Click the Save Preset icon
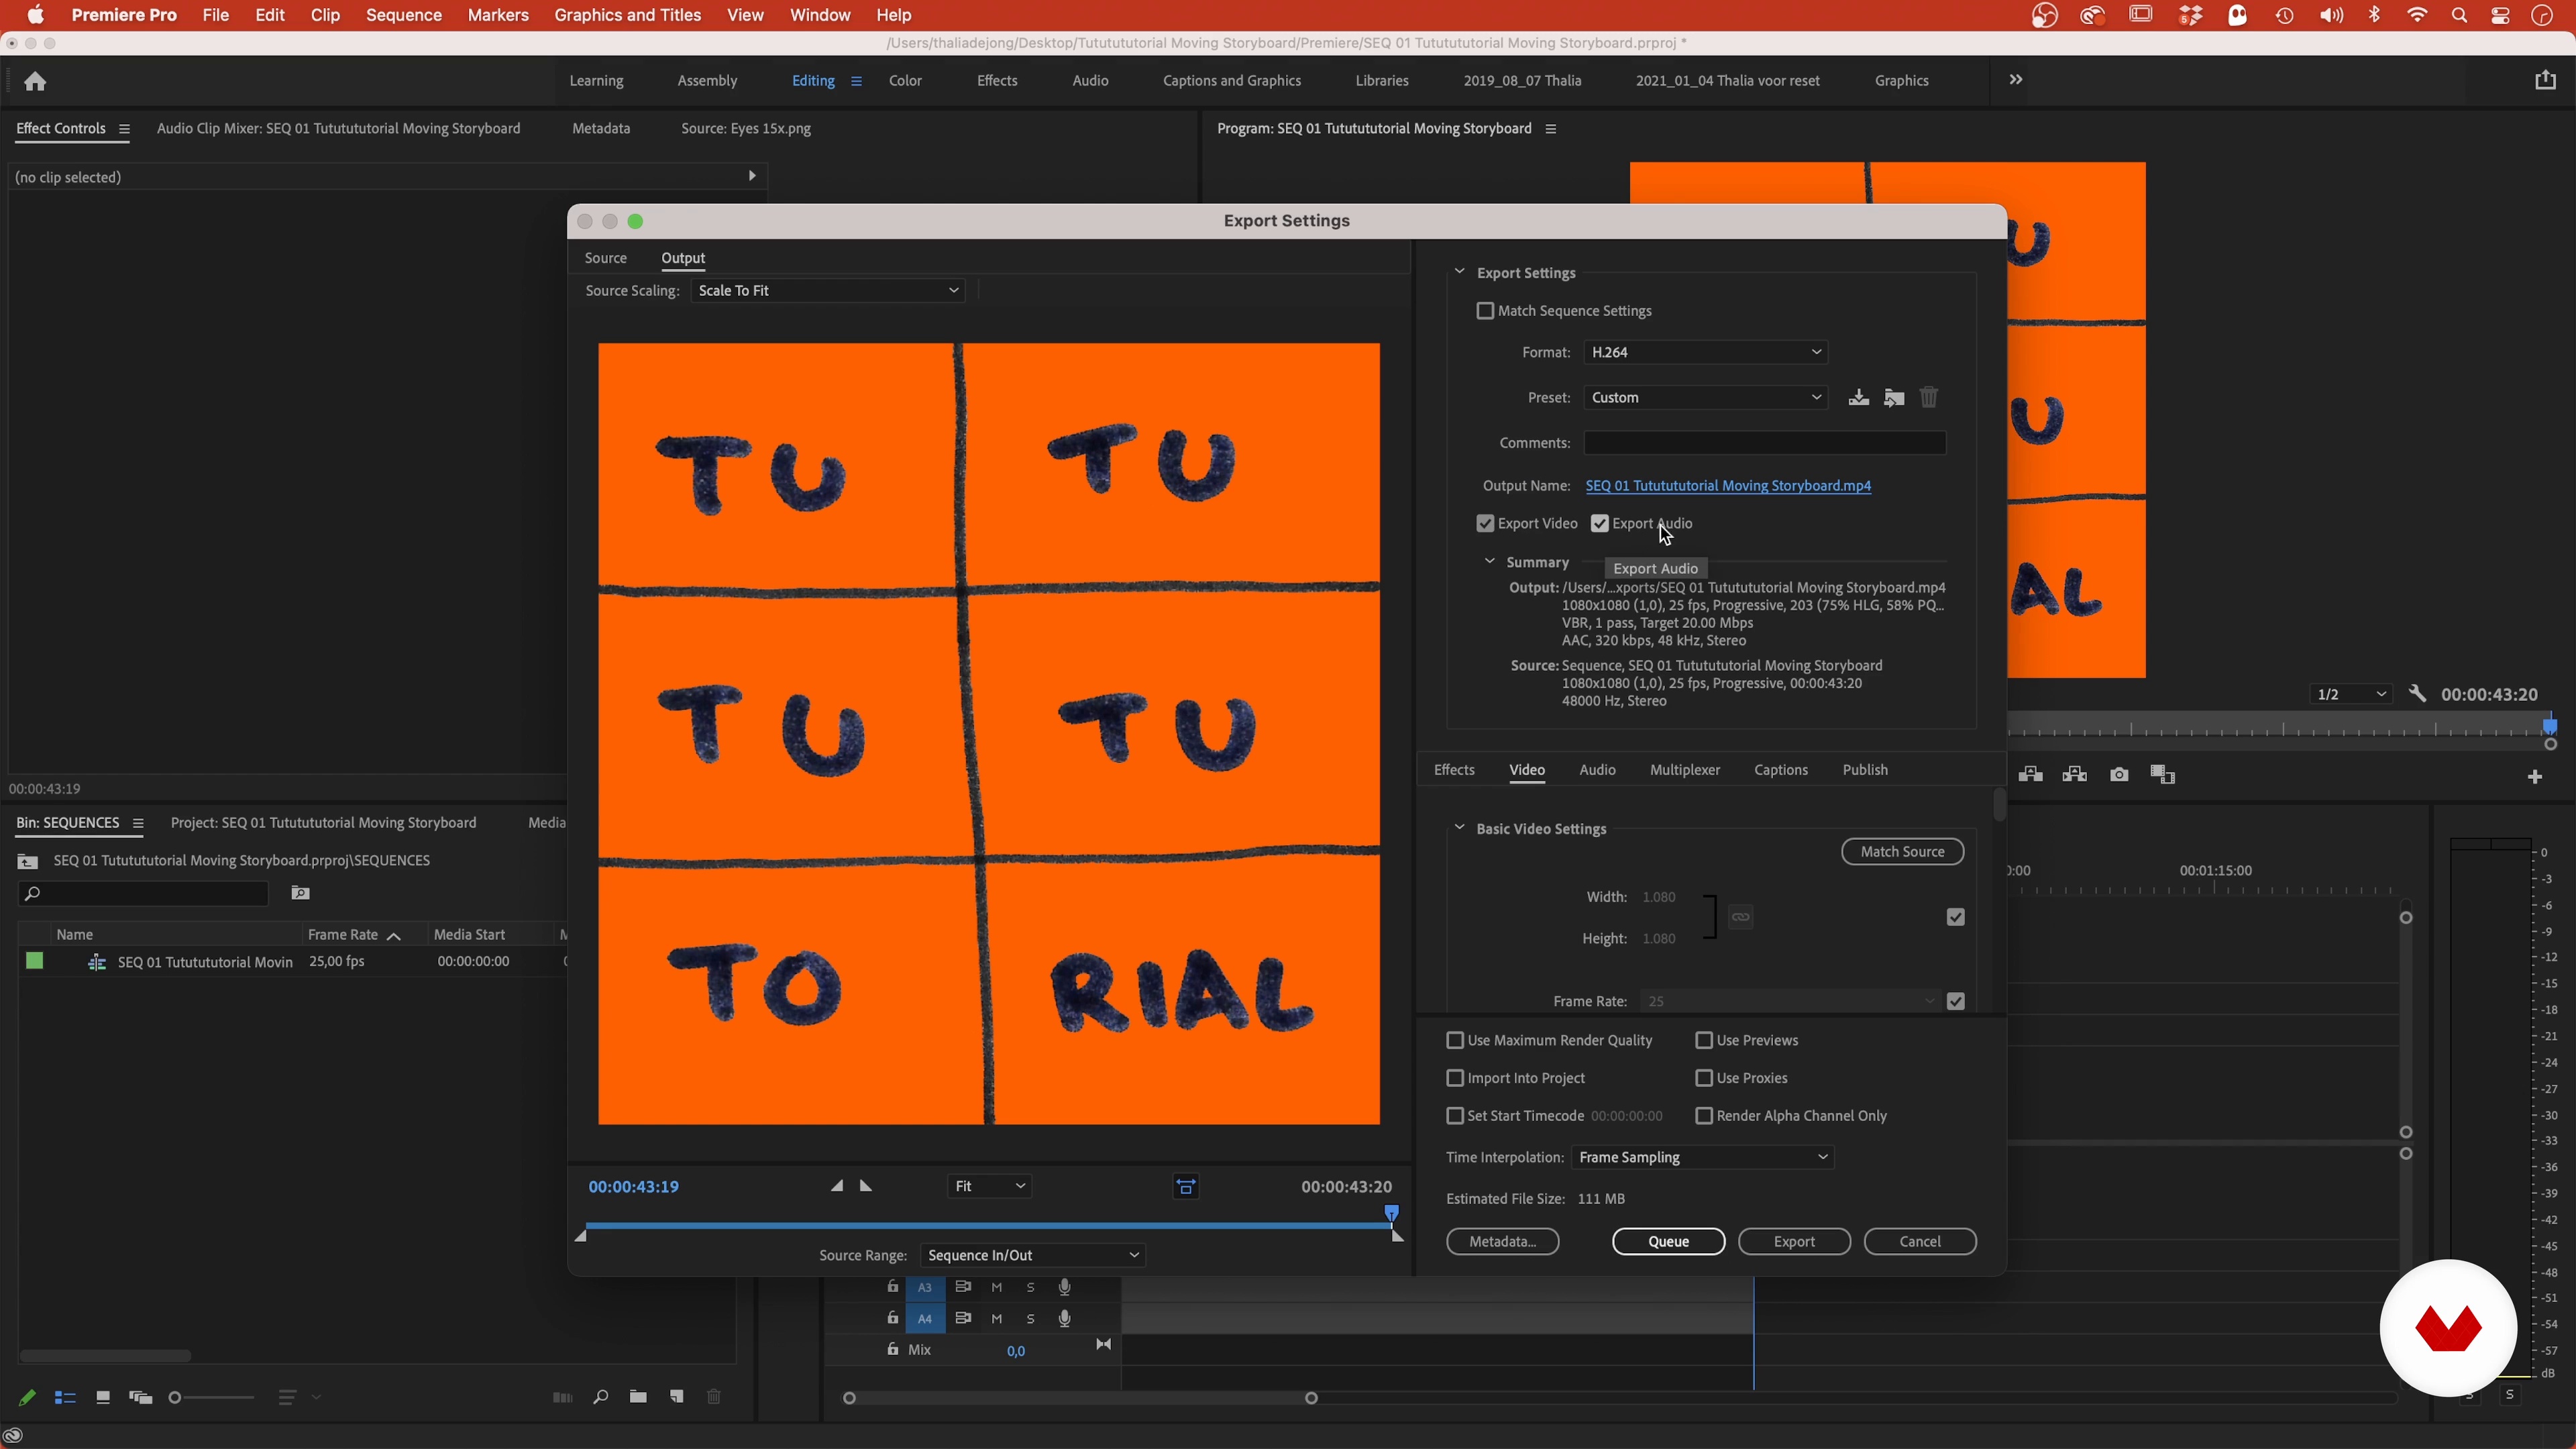The height and width of the screenshot is (1449, 2576). pyautogui.click(x=1858, y=398)
